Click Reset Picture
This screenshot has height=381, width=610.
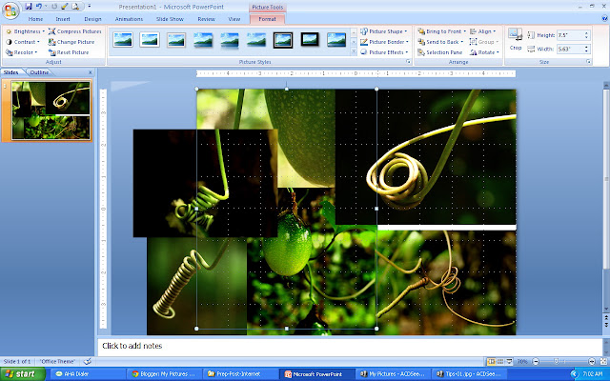pyautogui.click(x=69, y=52)
